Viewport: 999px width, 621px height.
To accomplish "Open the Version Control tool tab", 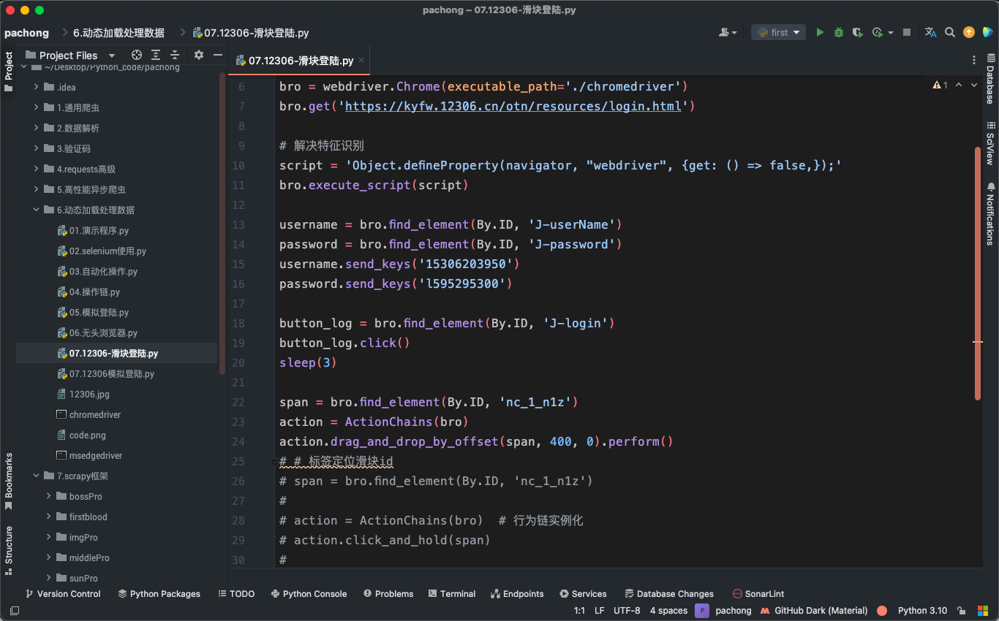I will point(63,594).
